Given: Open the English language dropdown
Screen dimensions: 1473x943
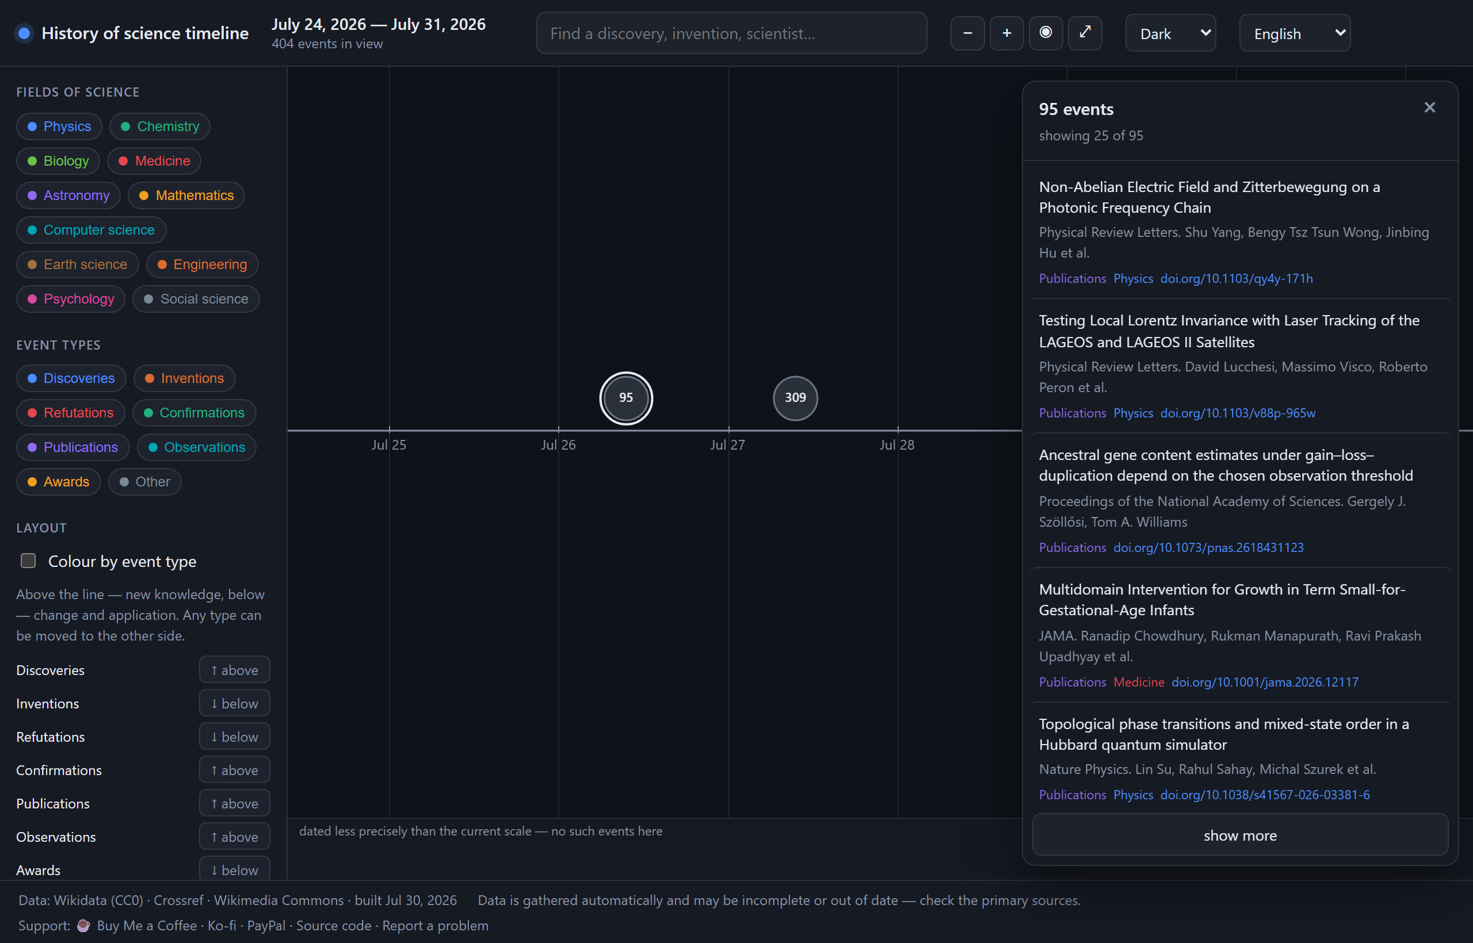Looking at the screenshot, I should [x=1295, y=33].
